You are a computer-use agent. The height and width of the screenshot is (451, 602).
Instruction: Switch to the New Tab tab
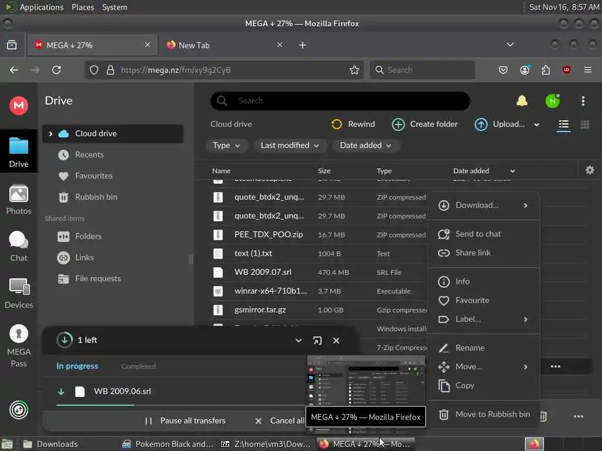coord(225,45)
